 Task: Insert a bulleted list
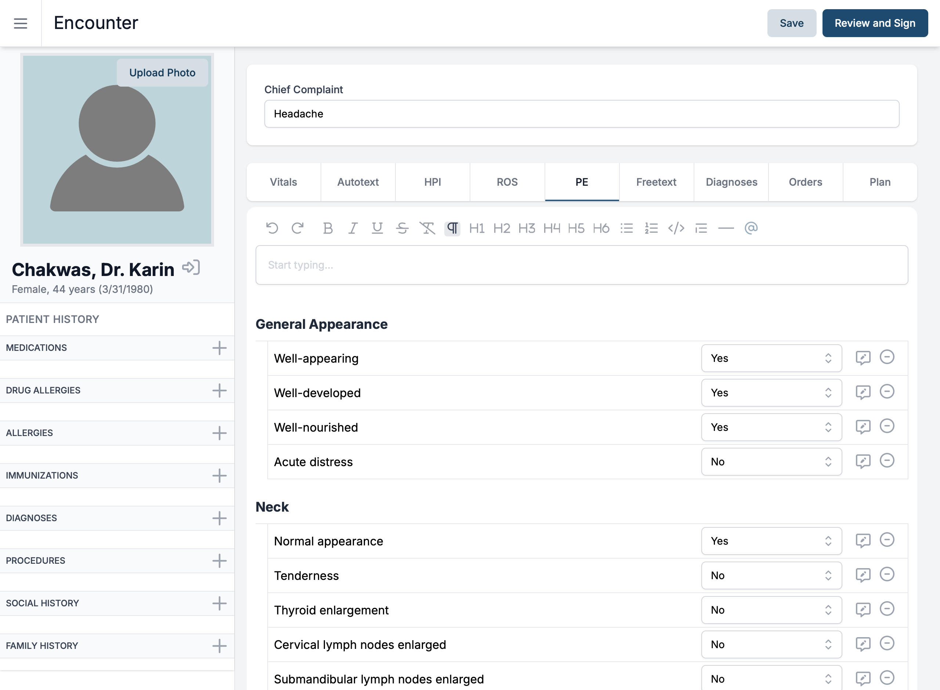(x=626, y=228)
